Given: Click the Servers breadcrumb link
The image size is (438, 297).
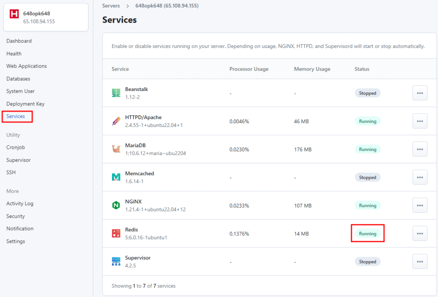Looking at the screenshot, I should pyautogui.click(x=111, y=6).
